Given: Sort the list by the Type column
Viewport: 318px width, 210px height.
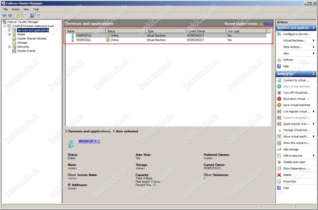Looking at the screenshot, I should (166, 31).
